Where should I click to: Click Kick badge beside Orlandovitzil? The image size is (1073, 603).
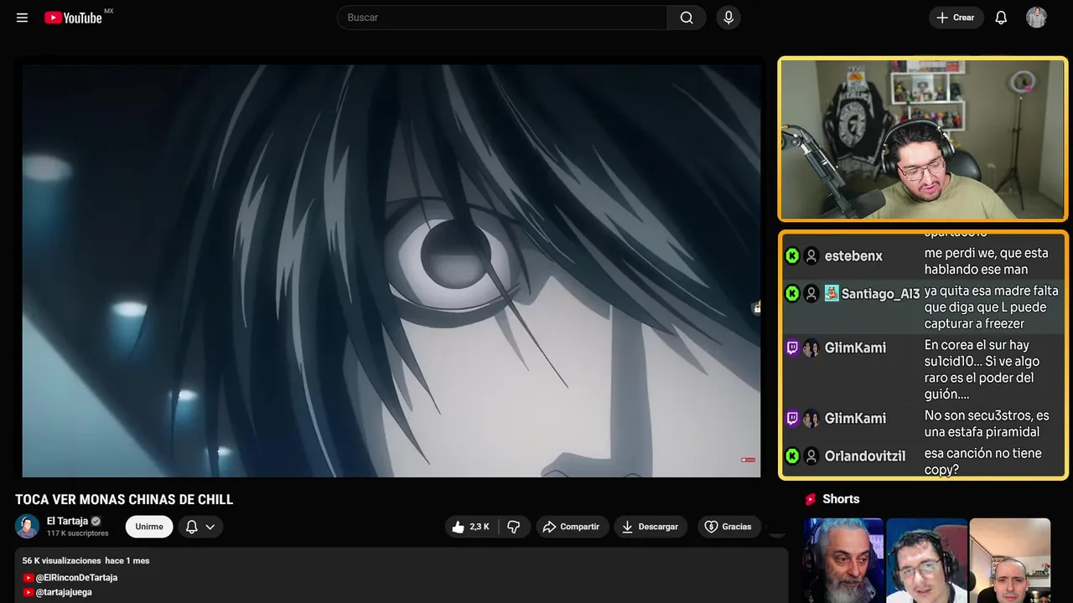(792, 456)
